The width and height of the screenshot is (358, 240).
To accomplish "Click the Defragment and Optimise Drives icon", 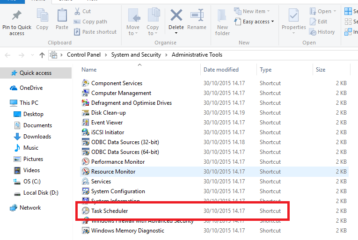I will pos(85,103).
